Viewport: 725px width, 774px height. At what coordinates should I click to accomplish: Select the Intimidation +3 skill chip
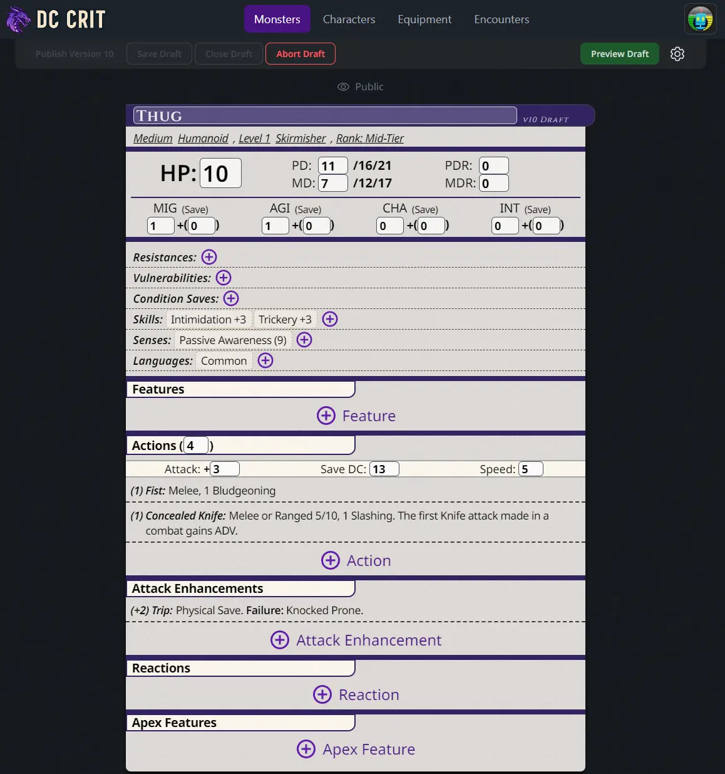tap(208, 320)
